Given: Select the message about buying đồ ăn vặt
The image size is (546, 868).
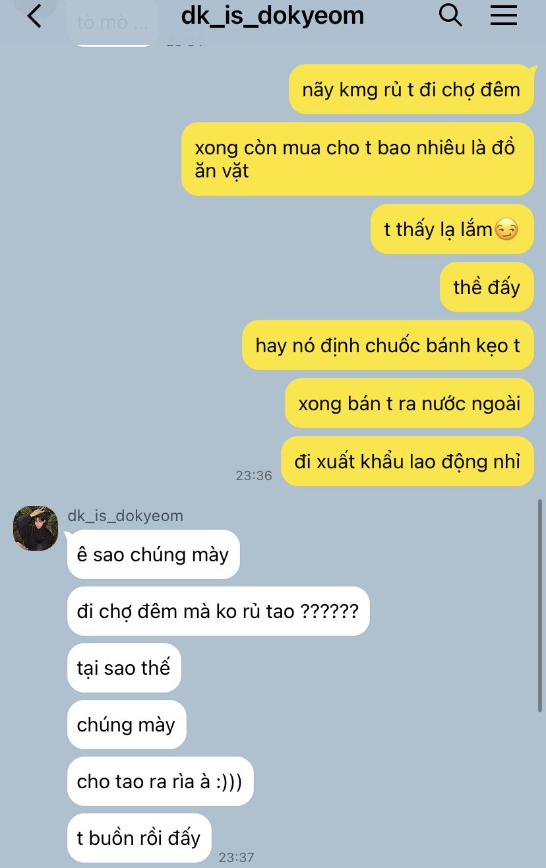Looking at the screenshot, I should pyautogui.click(x=357, y=159).
